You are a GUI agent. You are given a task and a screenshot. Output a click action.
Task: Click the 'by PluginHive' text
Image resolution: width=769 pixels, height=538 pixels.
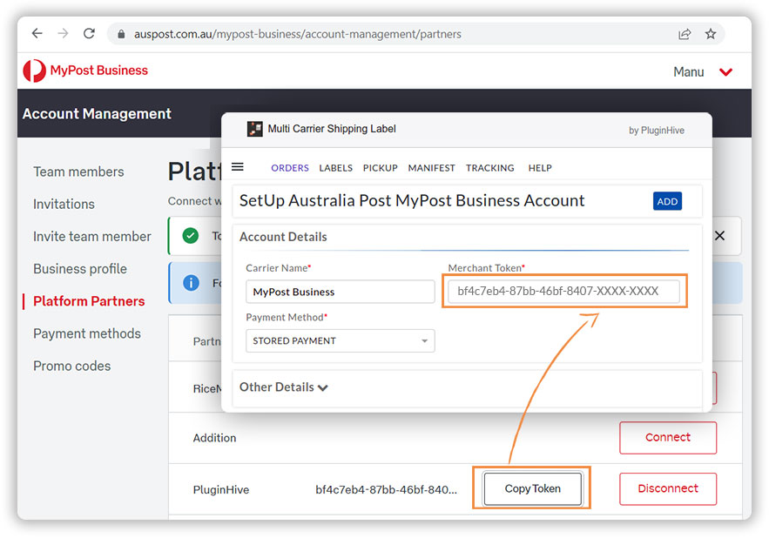click(656, 130)
